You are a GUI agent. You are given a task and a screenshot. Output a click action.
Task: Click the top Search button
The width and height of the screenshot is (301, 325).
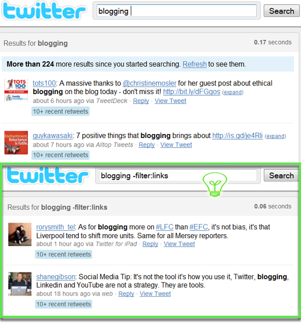[281, 11]
